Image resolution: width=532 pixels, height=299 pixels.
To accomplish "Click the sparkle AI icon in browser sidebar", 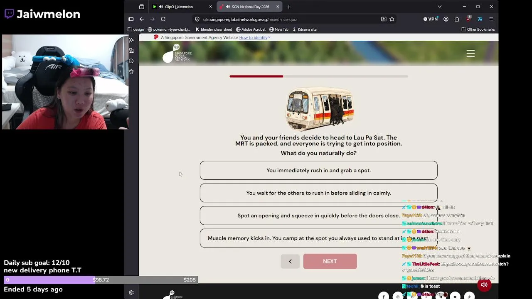I will point(131,40).
